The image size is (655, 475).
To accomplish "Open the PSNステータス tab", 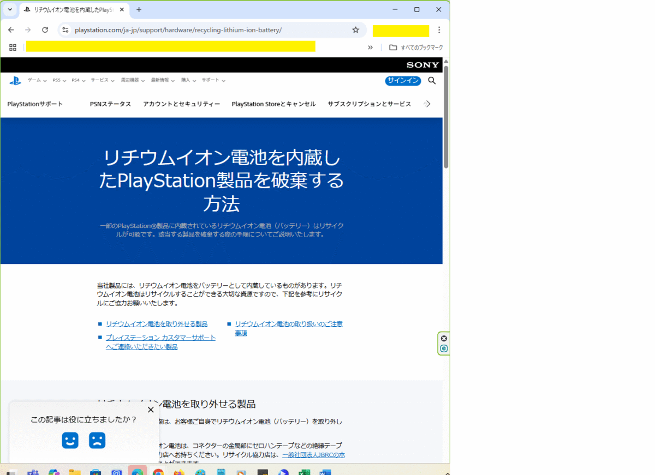I will click(110, 104).
